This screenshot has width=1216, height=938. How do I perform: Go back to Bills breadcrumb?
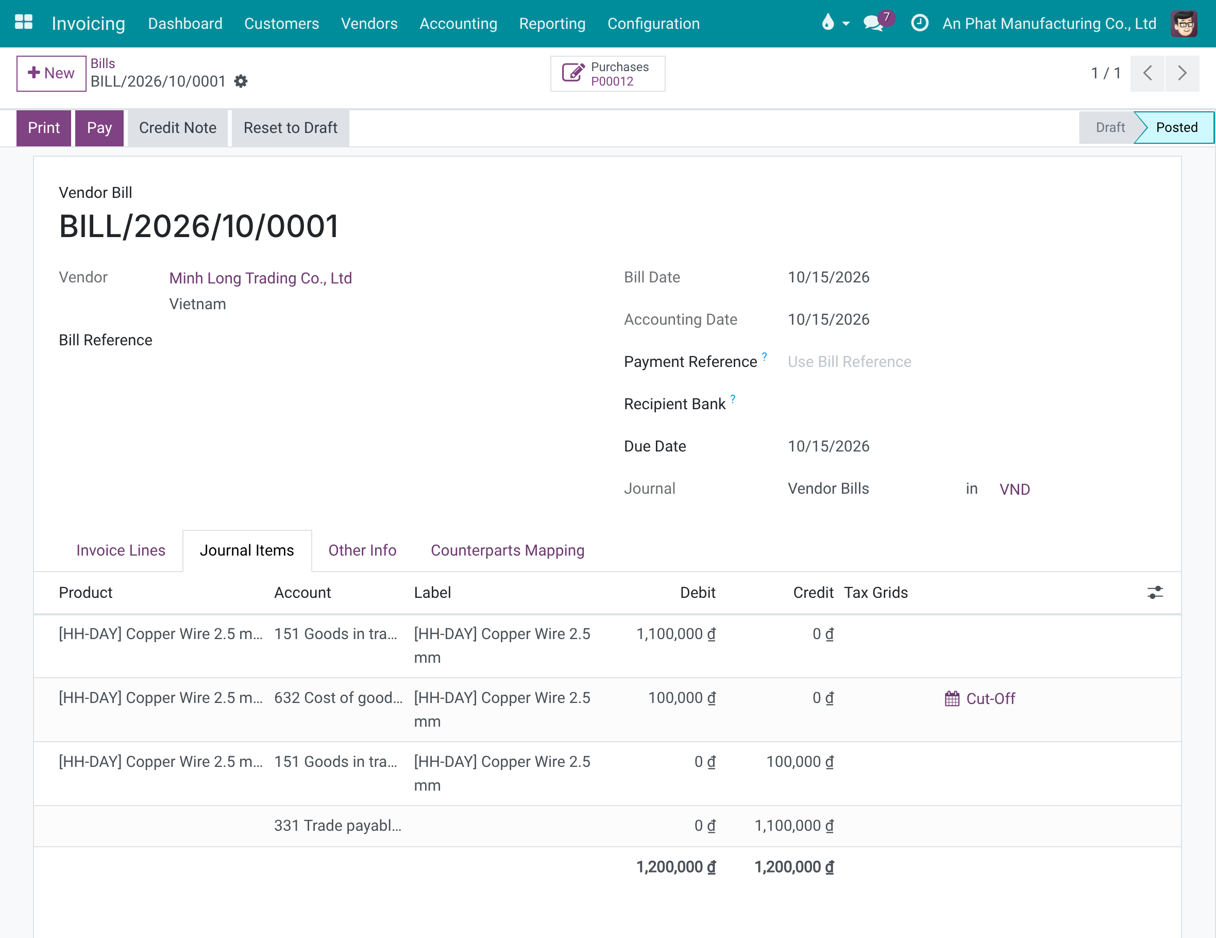click(x=103, y=63)
